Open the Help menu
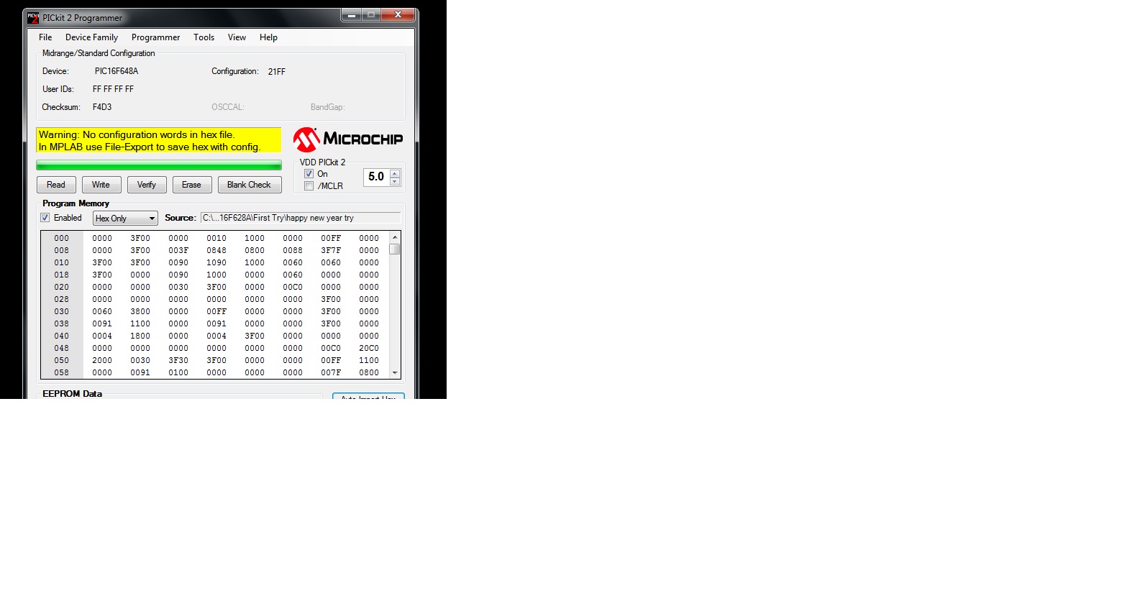This screenshot has width=1145, height=611. (268, 37)
